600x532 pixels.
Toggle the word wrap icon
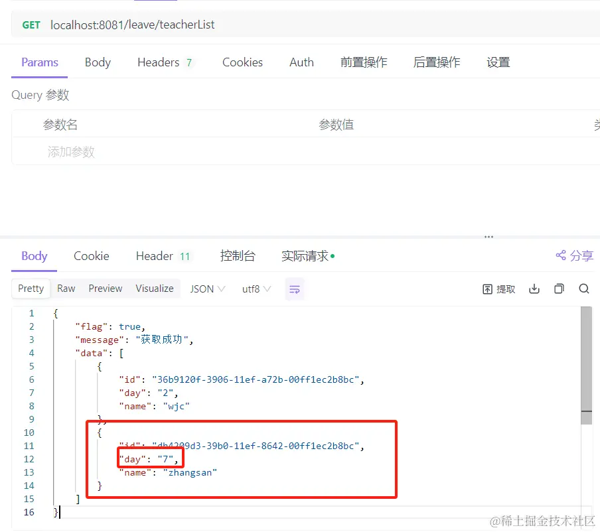[x=295, y=289]
